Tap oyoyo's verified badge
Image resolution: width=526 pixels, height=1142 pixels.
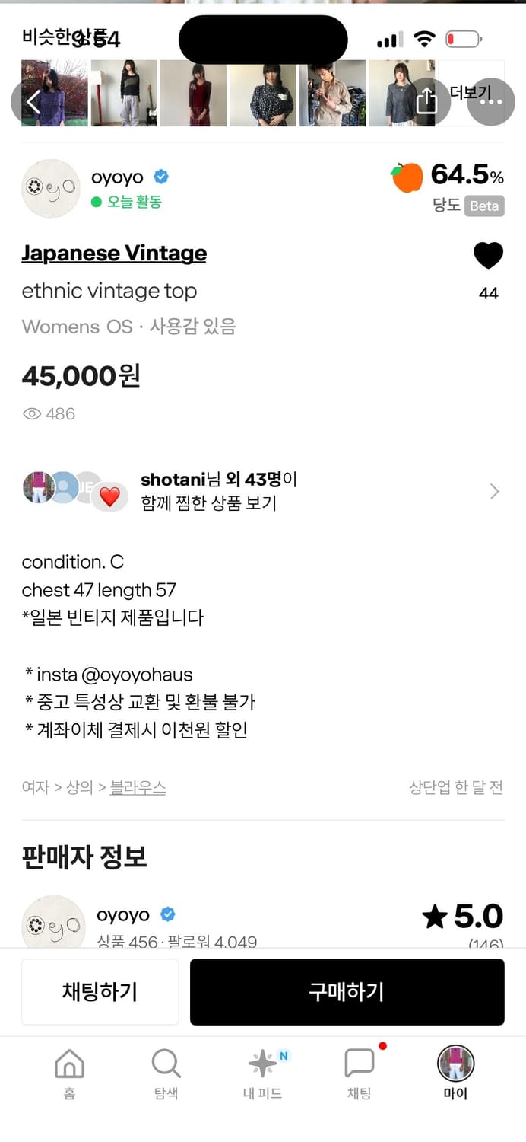(160, 176)
